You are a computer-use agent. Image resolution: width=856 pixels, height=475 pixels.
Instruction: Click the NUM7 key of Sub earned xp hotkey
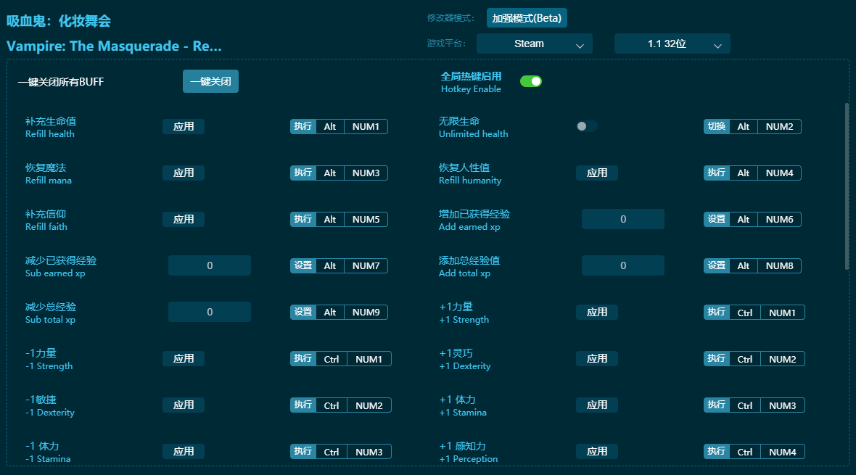366,266
